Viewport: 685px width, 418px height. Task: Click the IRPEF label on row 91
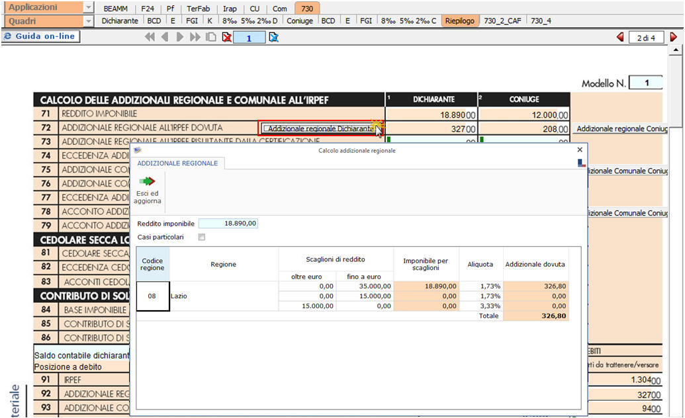[73, 380]
